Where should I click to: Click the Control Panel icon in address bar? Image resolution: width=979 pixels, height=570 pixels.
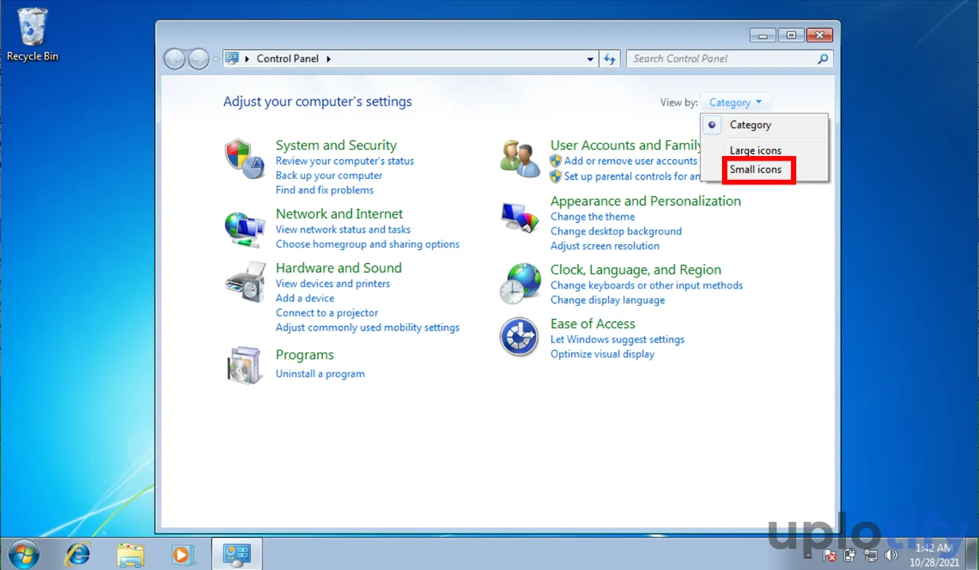point(232,58)
